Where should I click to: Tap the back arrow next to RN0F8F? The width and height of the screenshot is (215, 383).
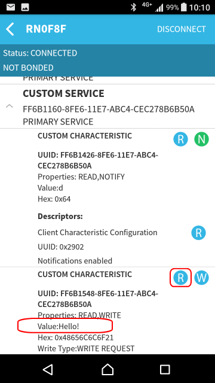coord(10,29)
